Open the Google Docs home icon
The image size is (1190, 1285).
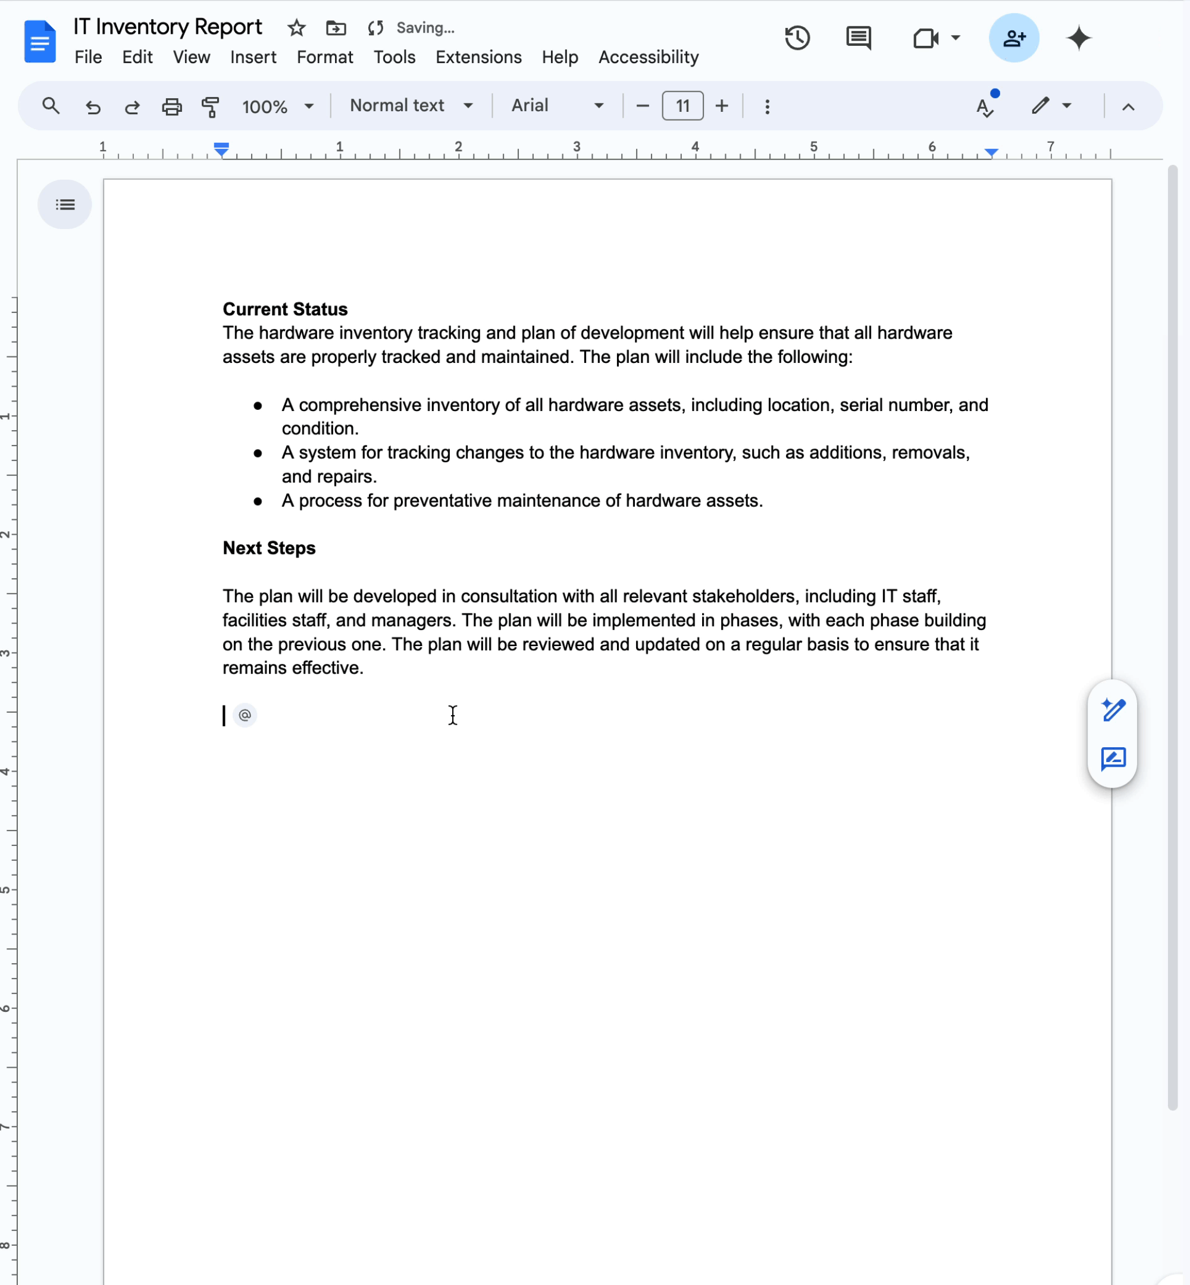(40, 41)
